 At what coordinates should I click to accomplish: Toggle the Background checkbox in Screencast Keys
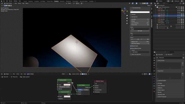pyautogui.click(x=131, y=17)
